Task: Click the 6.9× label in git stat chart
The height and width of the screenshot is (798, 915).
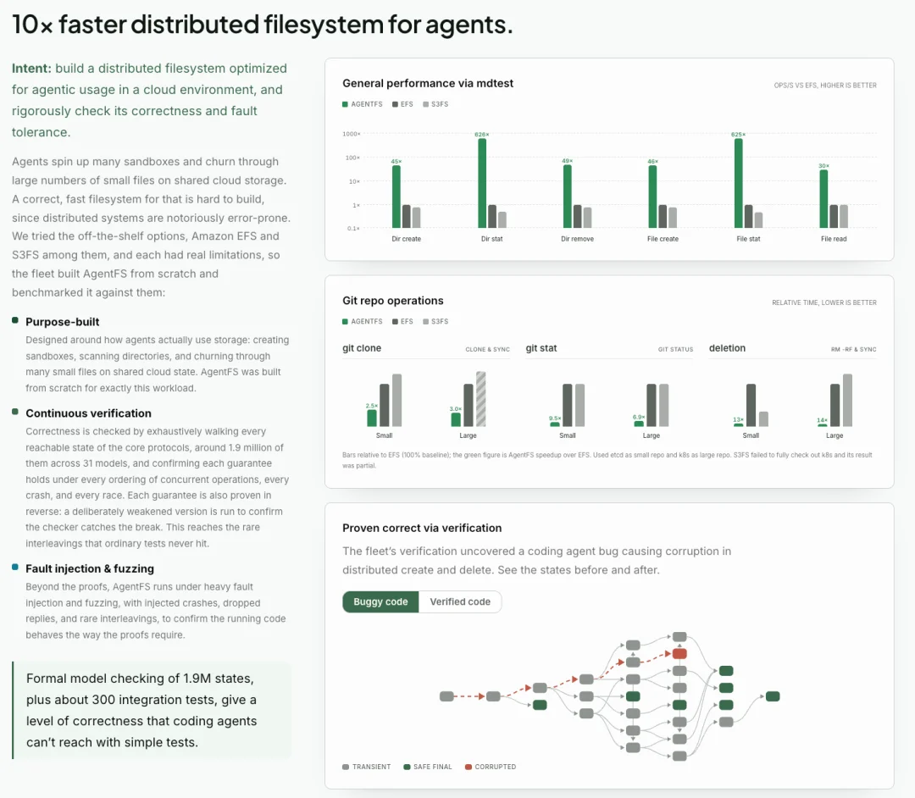Action: 639,417
